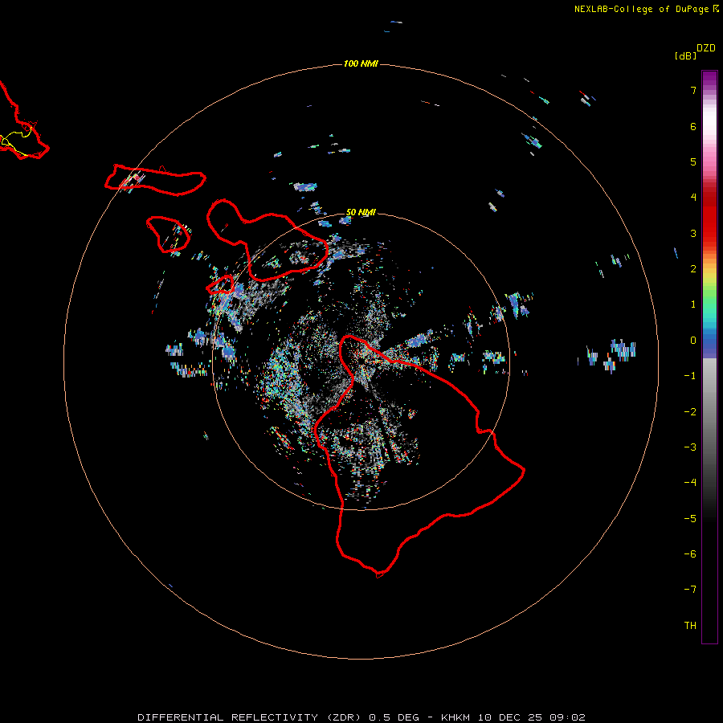Screen dimensions: 723x723
Task: Click the positive 3 tick label on scale
Action: [x=693, y=233]
